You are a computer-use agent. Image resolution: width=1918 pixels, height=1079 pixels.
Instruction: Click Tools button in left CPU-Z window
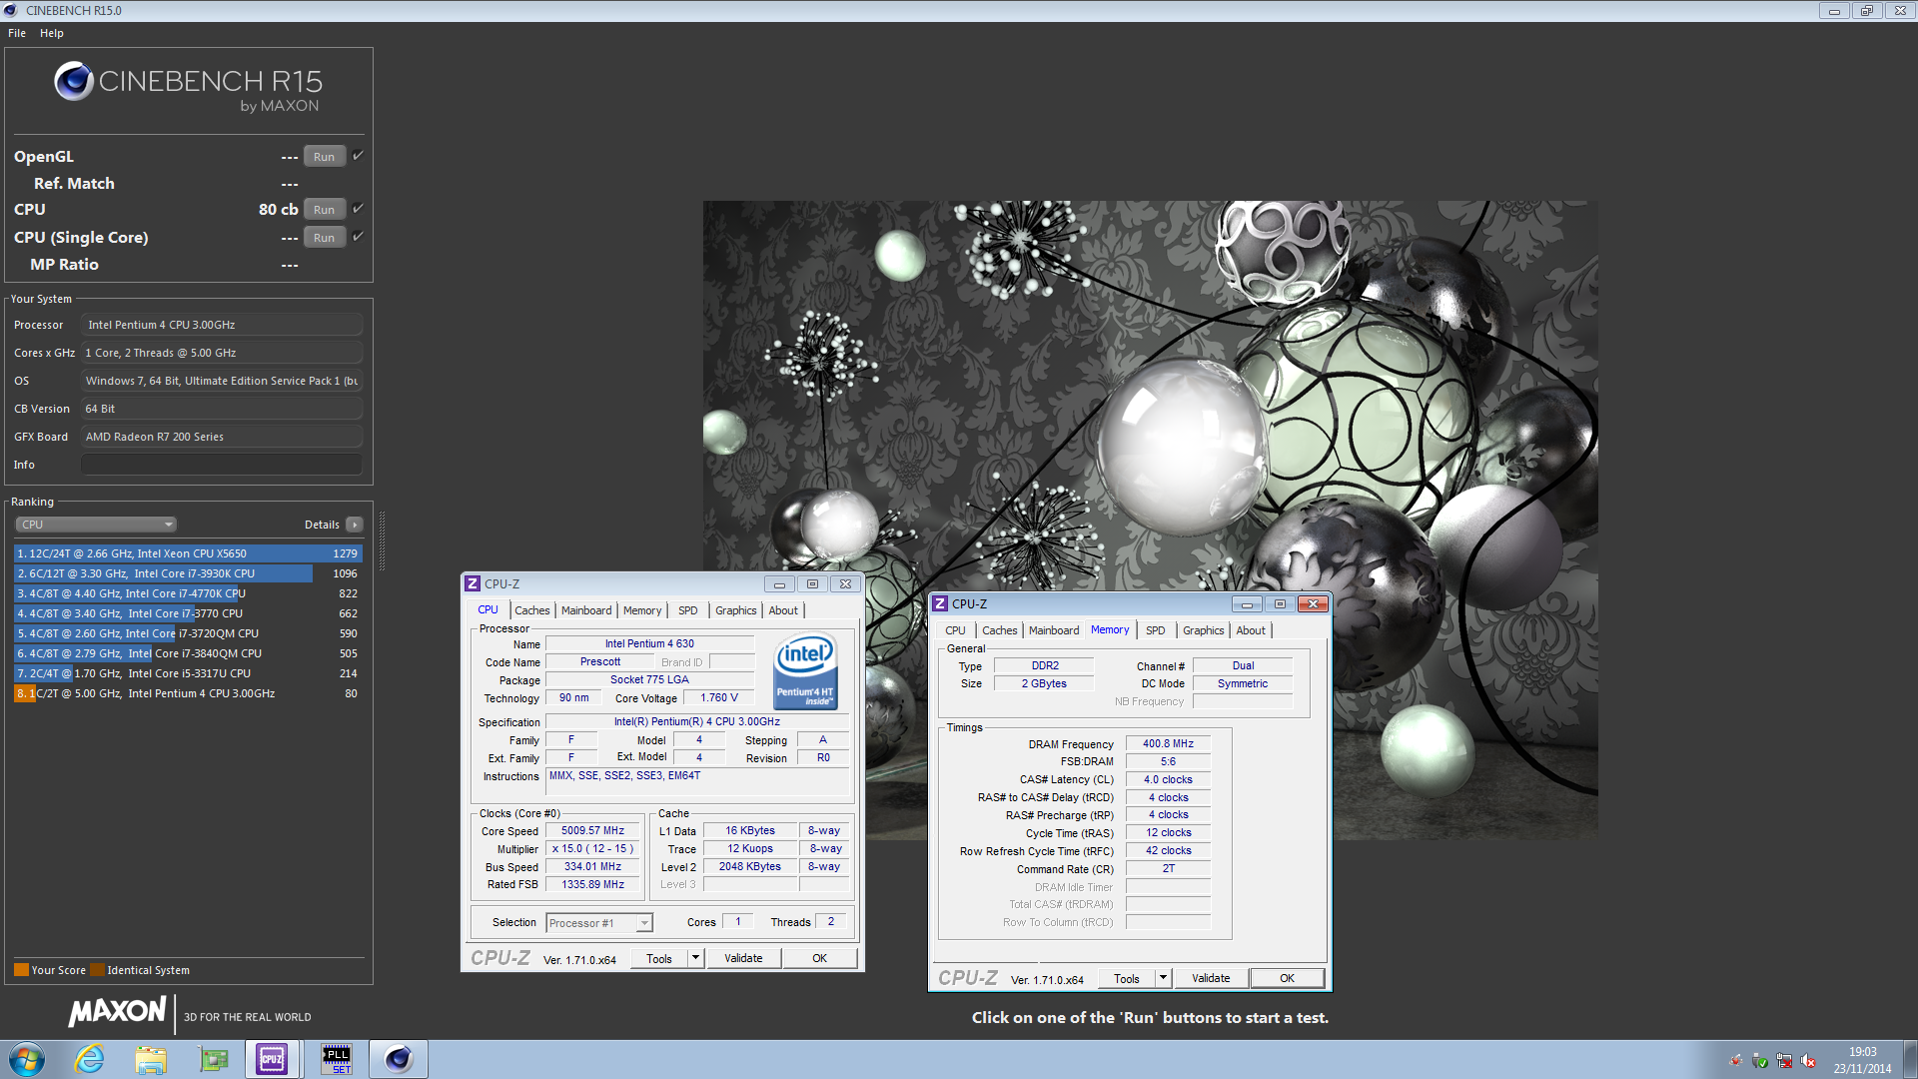659,958
